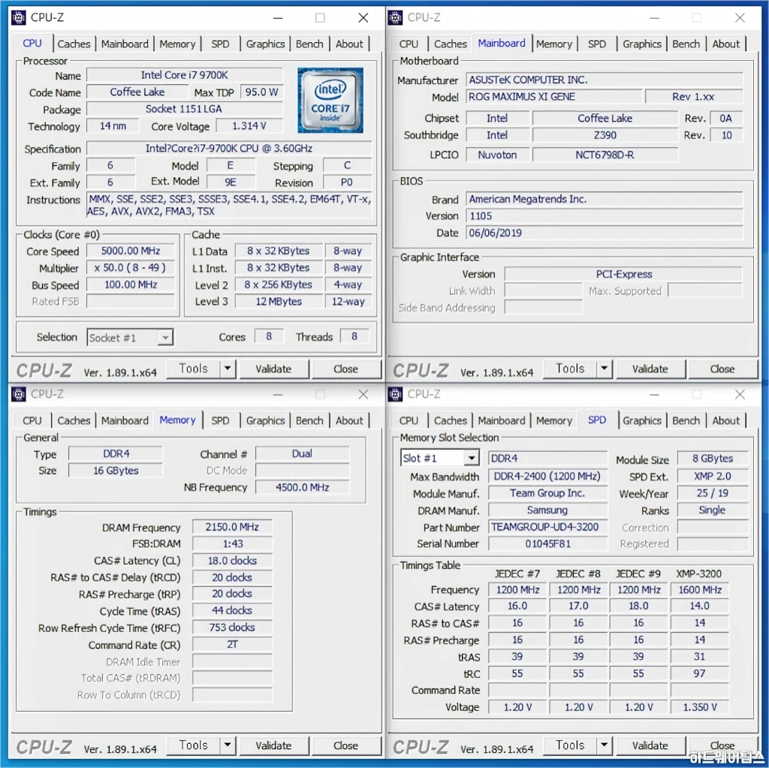Click the TEAMGROUP-UD4-3200 part number field
Image resolution: width=769 pixels, height=768 pixels.
pyautogui.click(x=547, y=527)
